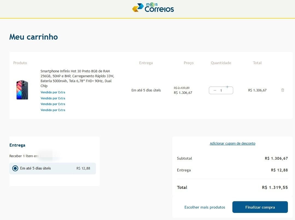Open the Mais Correios logo homepage
This screenshot has width=295, height=220.
(153, 8)
